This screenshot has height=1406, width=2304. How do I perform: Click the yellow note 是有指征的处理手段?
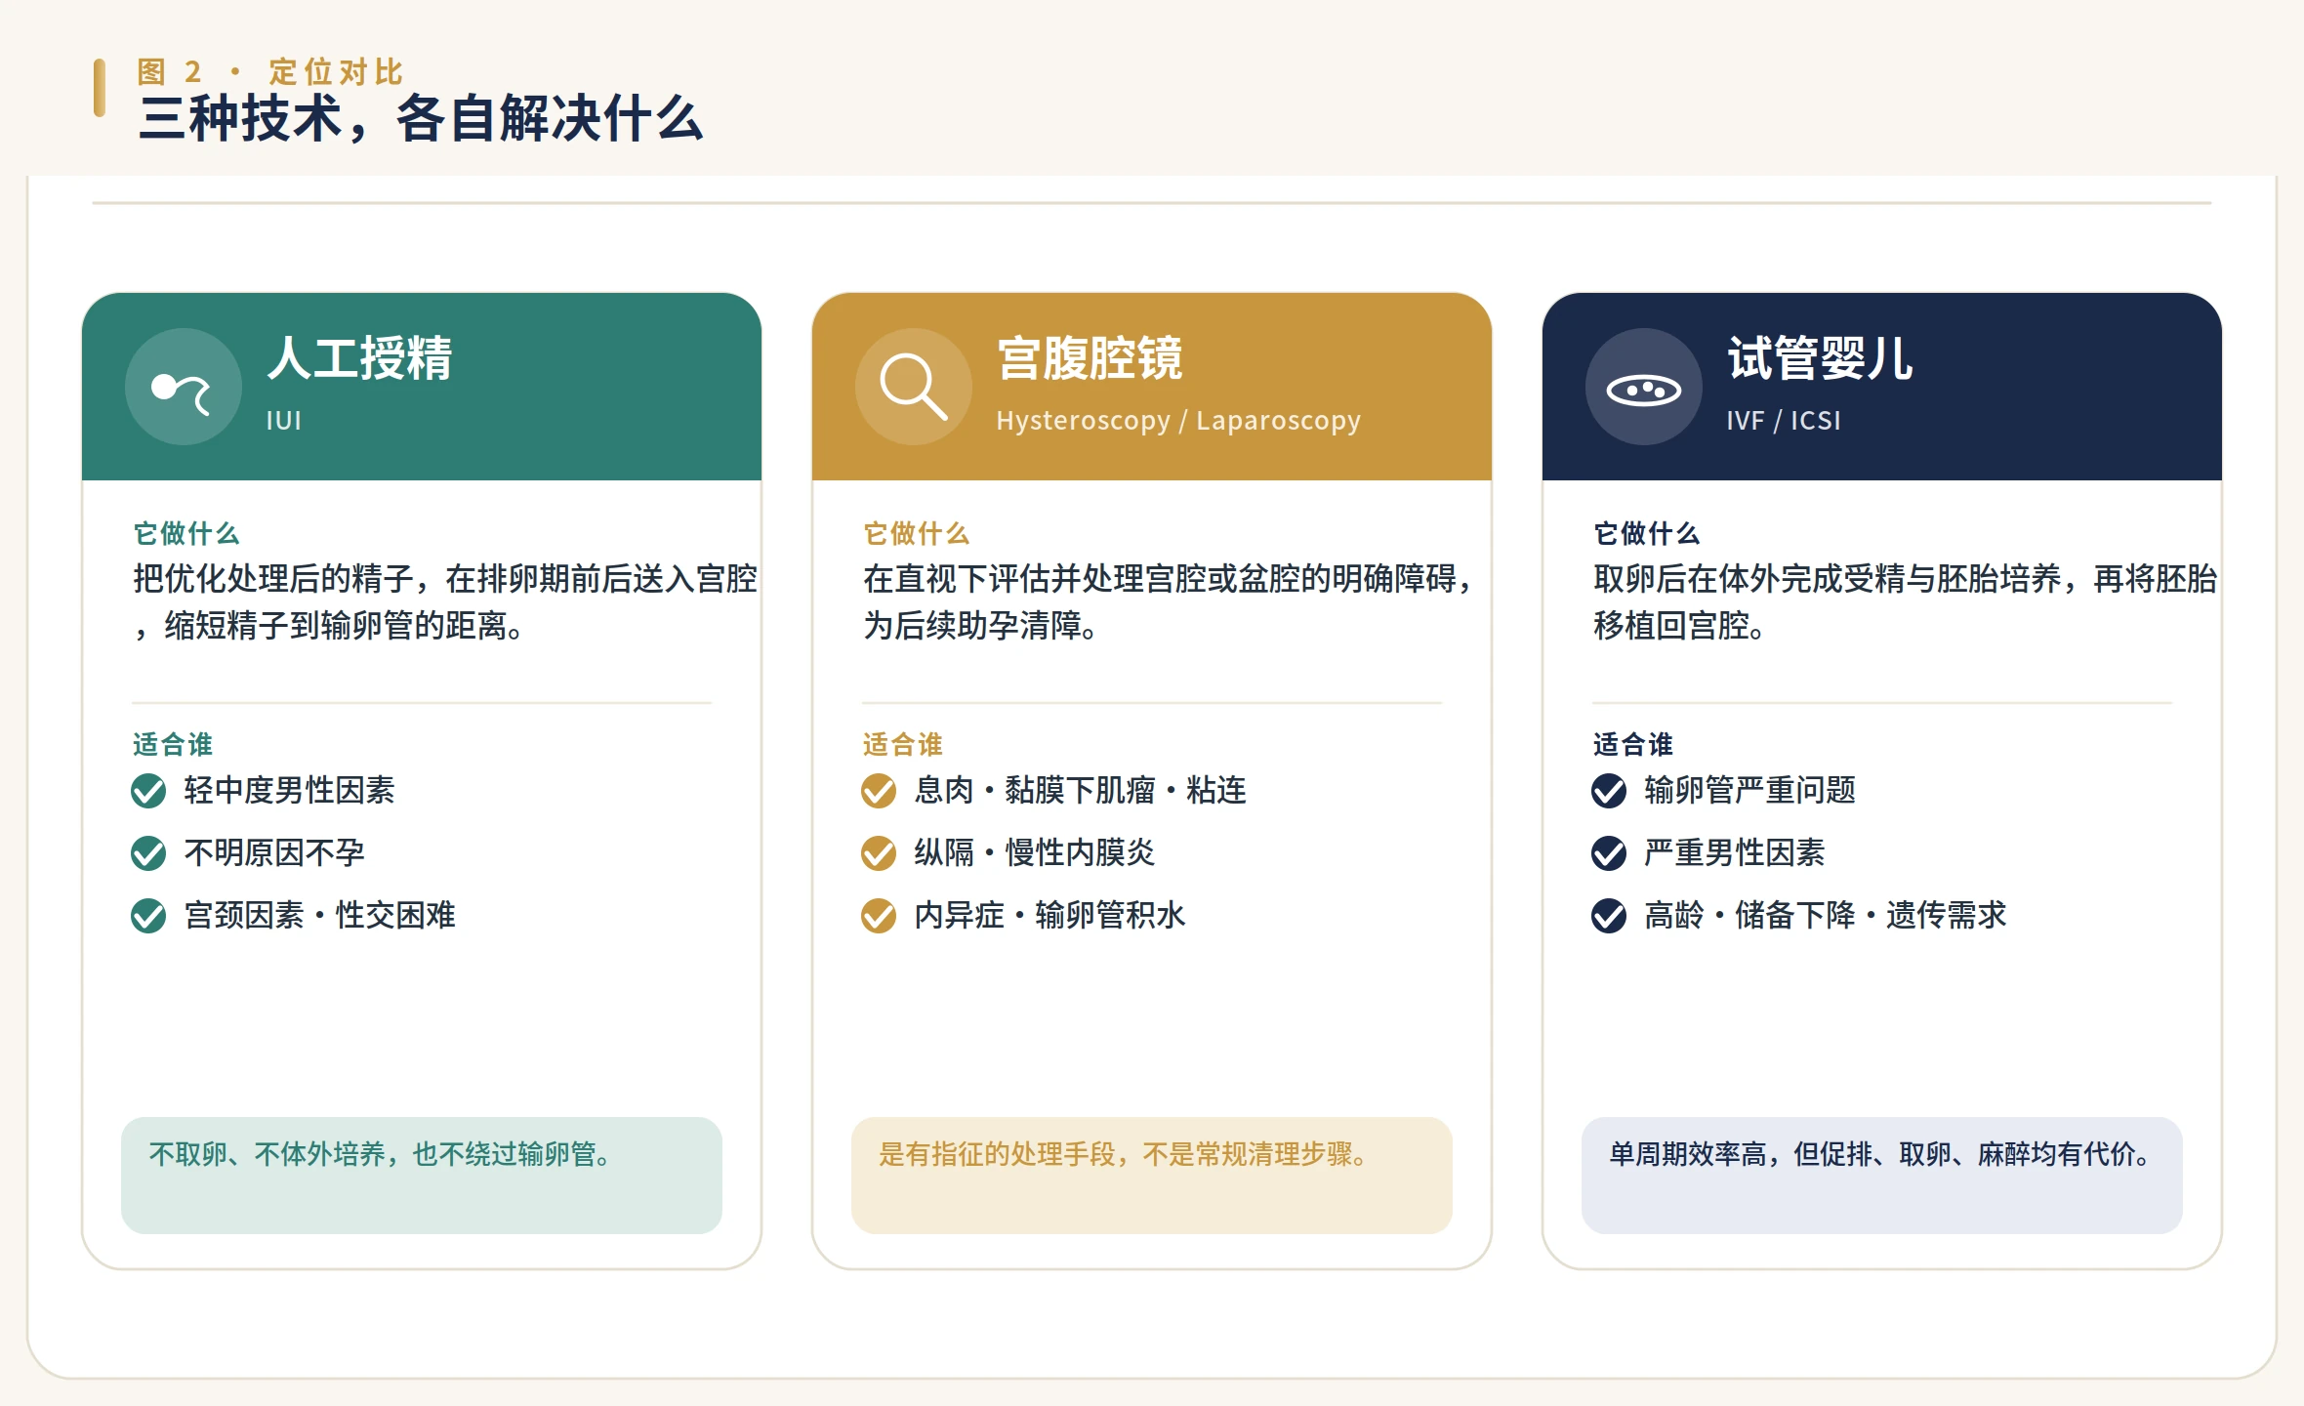point(1152,1176)
